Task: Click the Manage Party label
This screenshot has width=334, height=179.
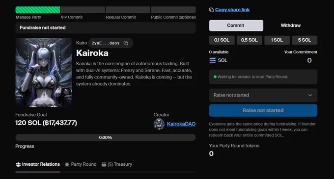Action: [28, 17]
